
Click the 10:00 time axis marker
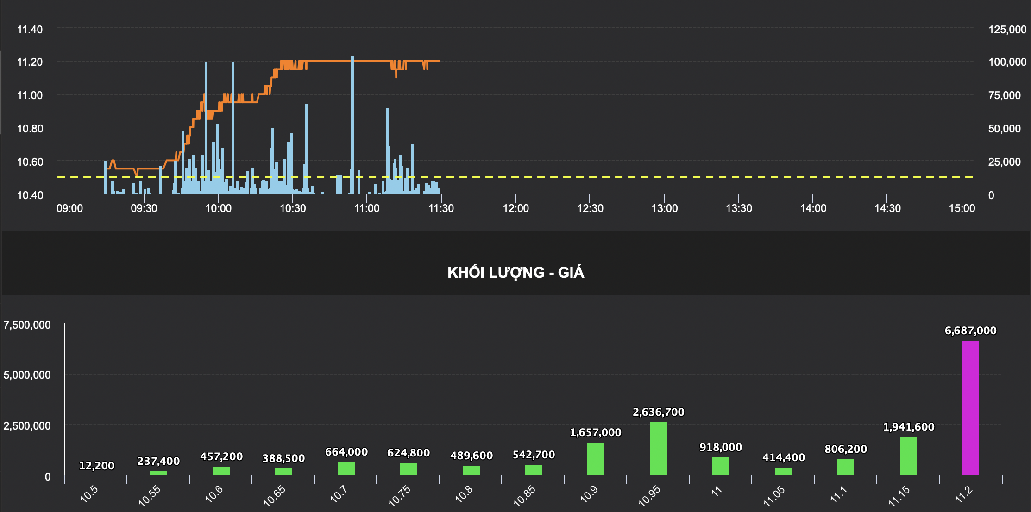pos(218,208)
